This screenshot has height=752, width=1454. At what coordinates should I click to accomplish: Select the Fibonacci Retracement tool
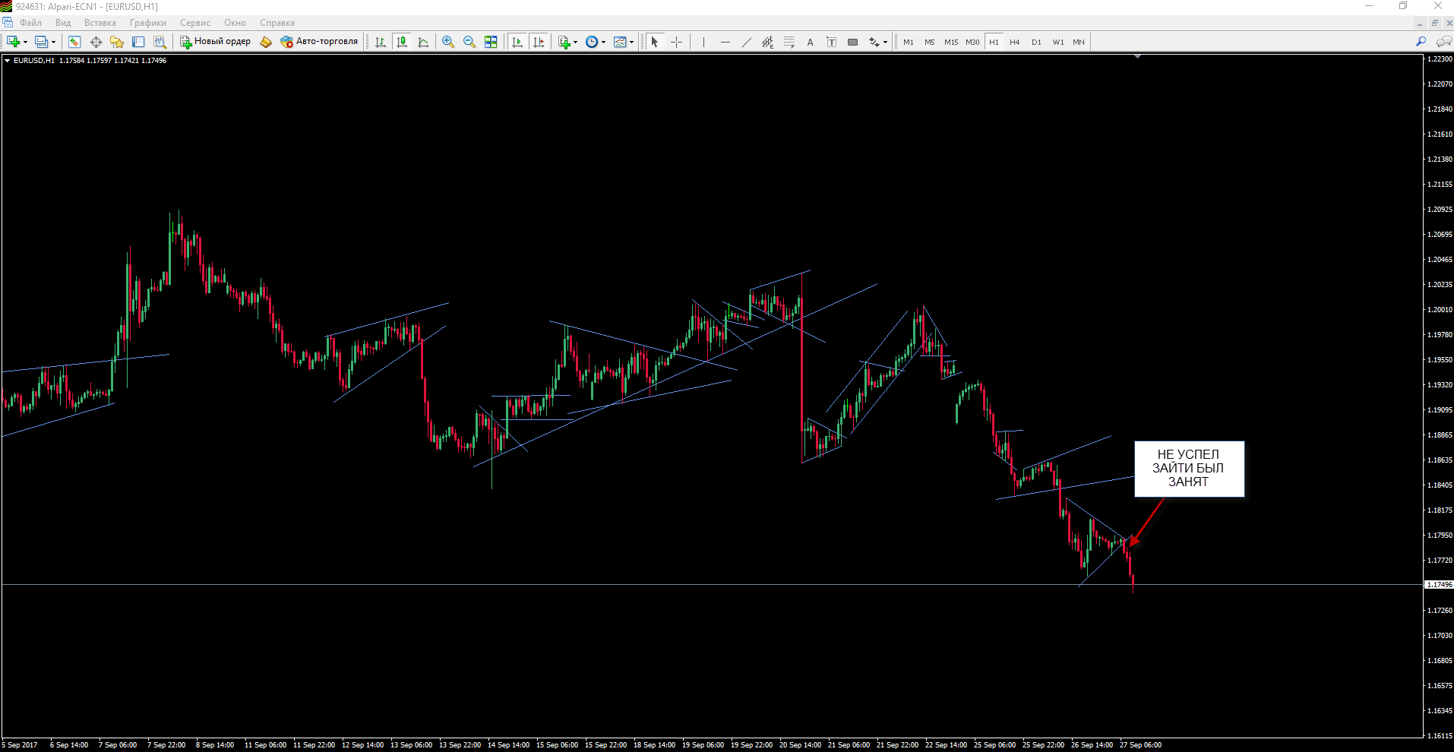(789, 42)
